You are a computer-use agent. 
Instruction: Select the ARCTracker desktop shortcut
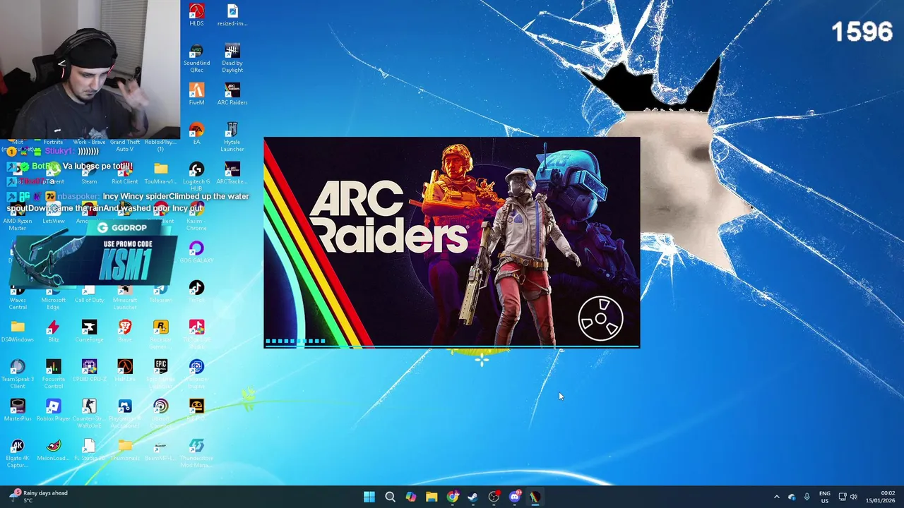[232, 173]
